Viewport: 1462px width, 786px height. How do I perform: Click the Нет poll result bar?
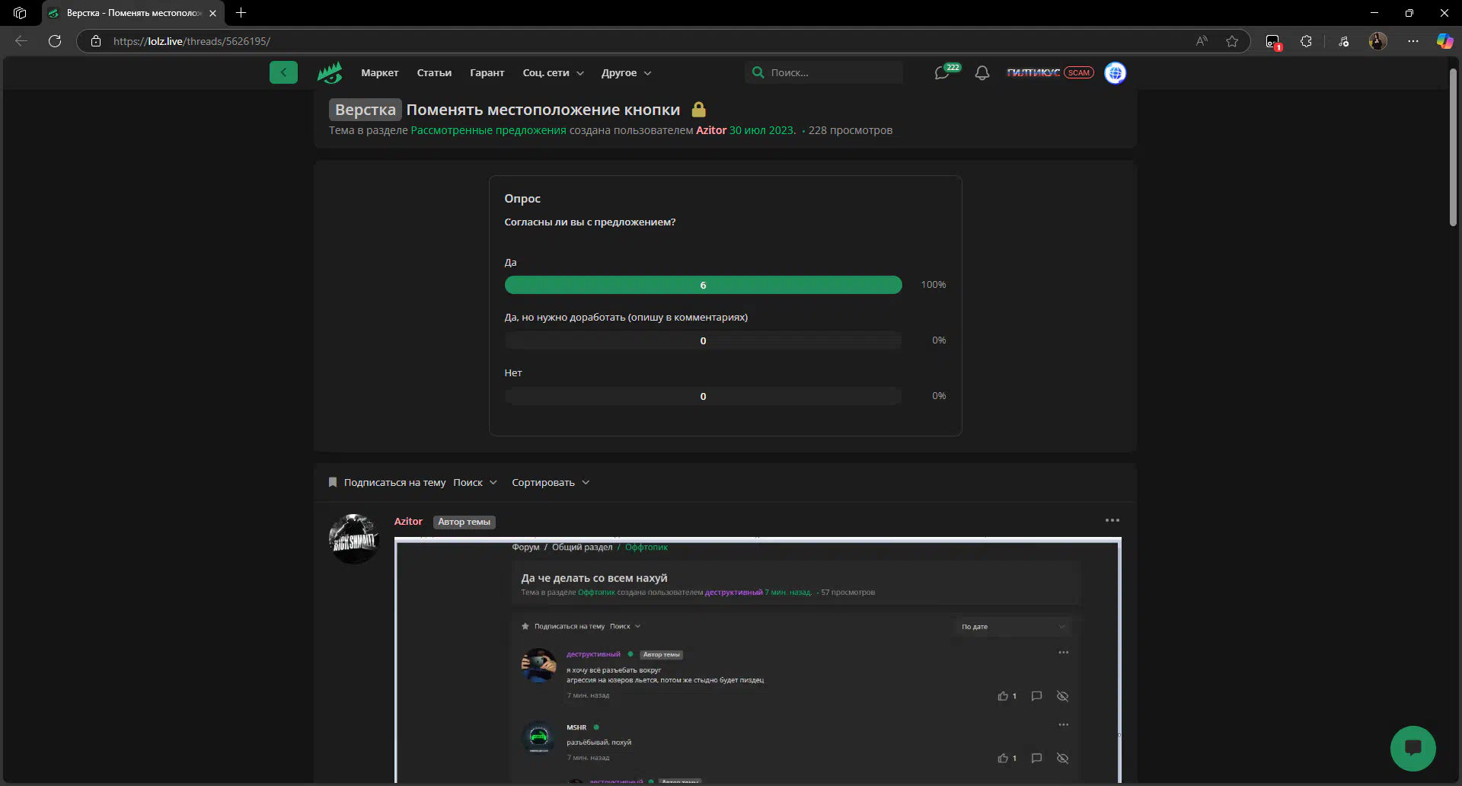coord(703,396)
